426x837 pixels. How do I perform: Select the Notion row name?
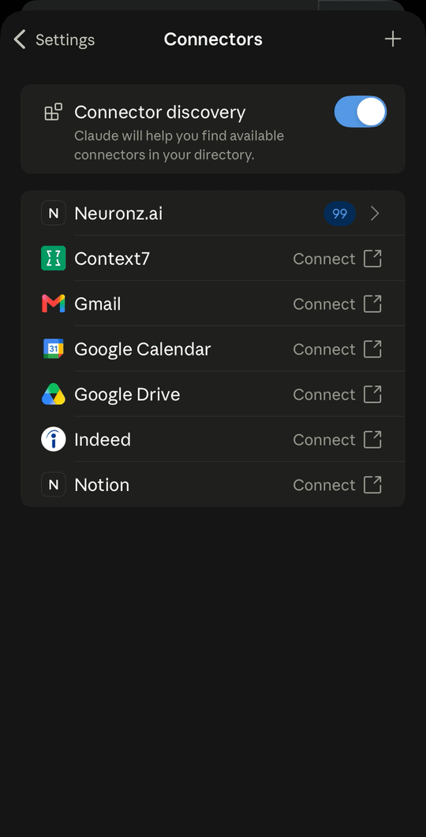102,485
